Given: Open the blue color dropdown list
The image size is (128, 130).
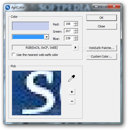Looking at the screenshot, I should (x=47, y=37).
